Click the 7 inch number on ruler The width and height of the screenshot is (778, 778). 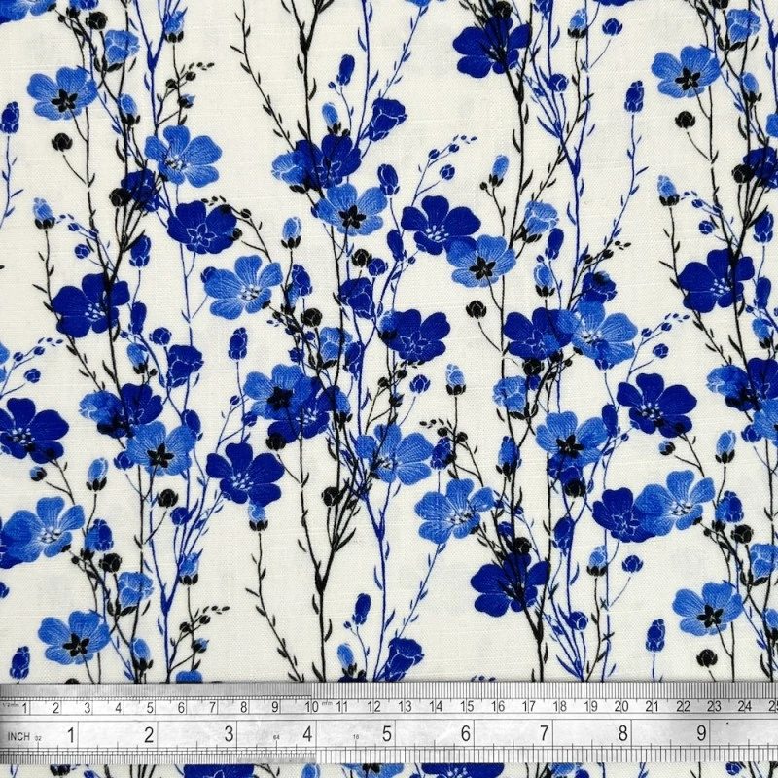(545, 735)
